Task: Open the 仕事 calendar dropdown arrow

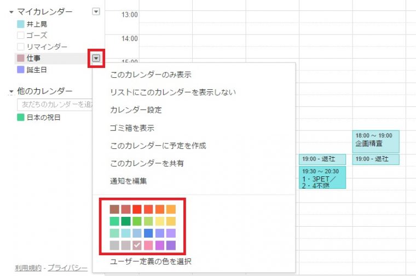Action: (x=96, y=58)
